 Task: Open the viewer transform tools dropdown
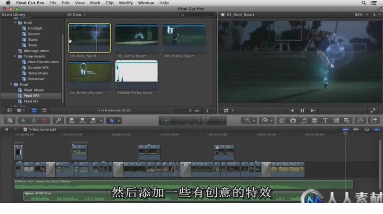pos(229,111)
